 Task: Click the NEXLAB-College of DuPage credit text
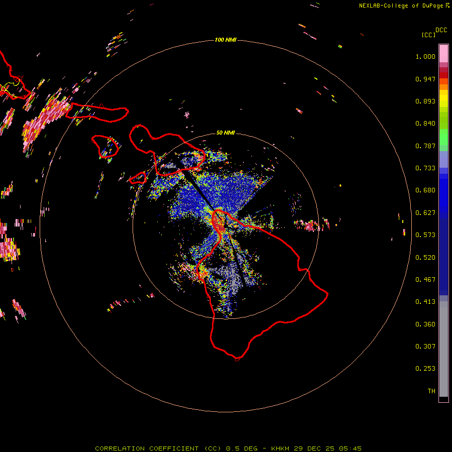[x=401, y=6]
